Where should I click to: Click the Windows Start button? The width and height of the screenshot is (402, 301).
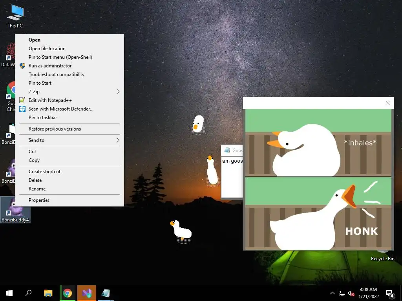(9, 293)
